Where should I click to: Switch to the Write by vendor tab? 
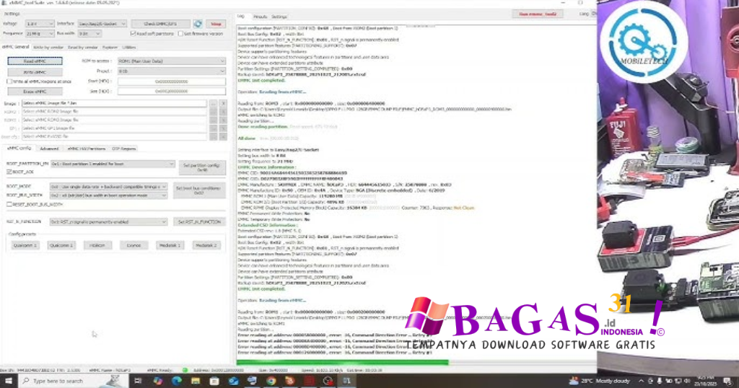(x=48, y=48)
